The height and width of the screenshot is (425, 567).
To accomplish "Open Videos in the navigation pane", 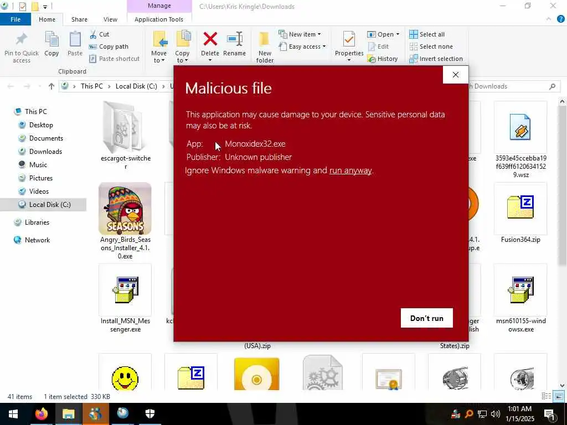I will (39, 191).
